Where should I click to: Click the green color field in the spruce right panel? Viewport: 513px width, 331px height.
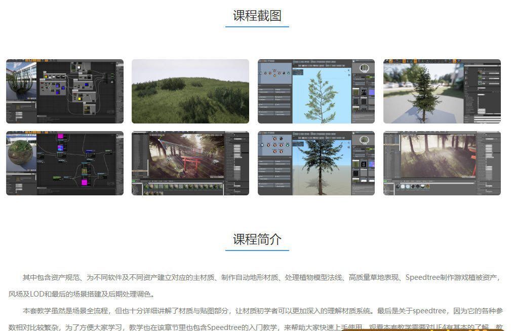[x=370, y=149]
